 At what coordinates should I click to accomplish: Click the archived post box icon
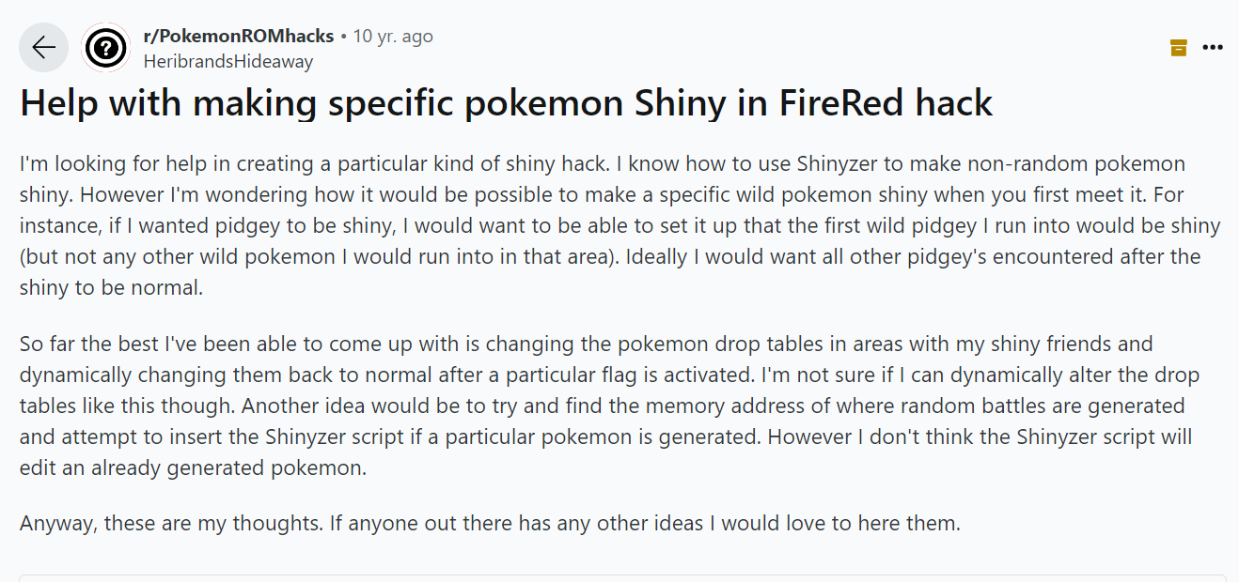point(1178,47)
